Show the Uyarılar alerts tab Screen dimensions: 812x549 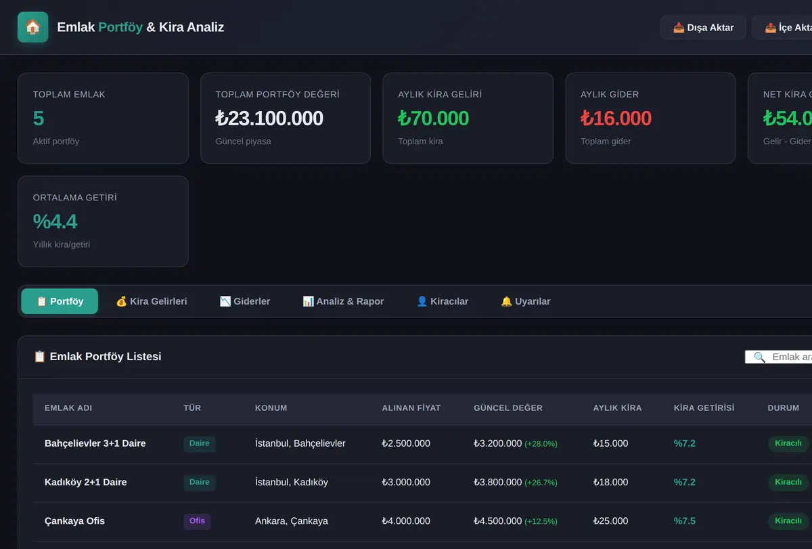pyautogui.click(x=526, y=301)
